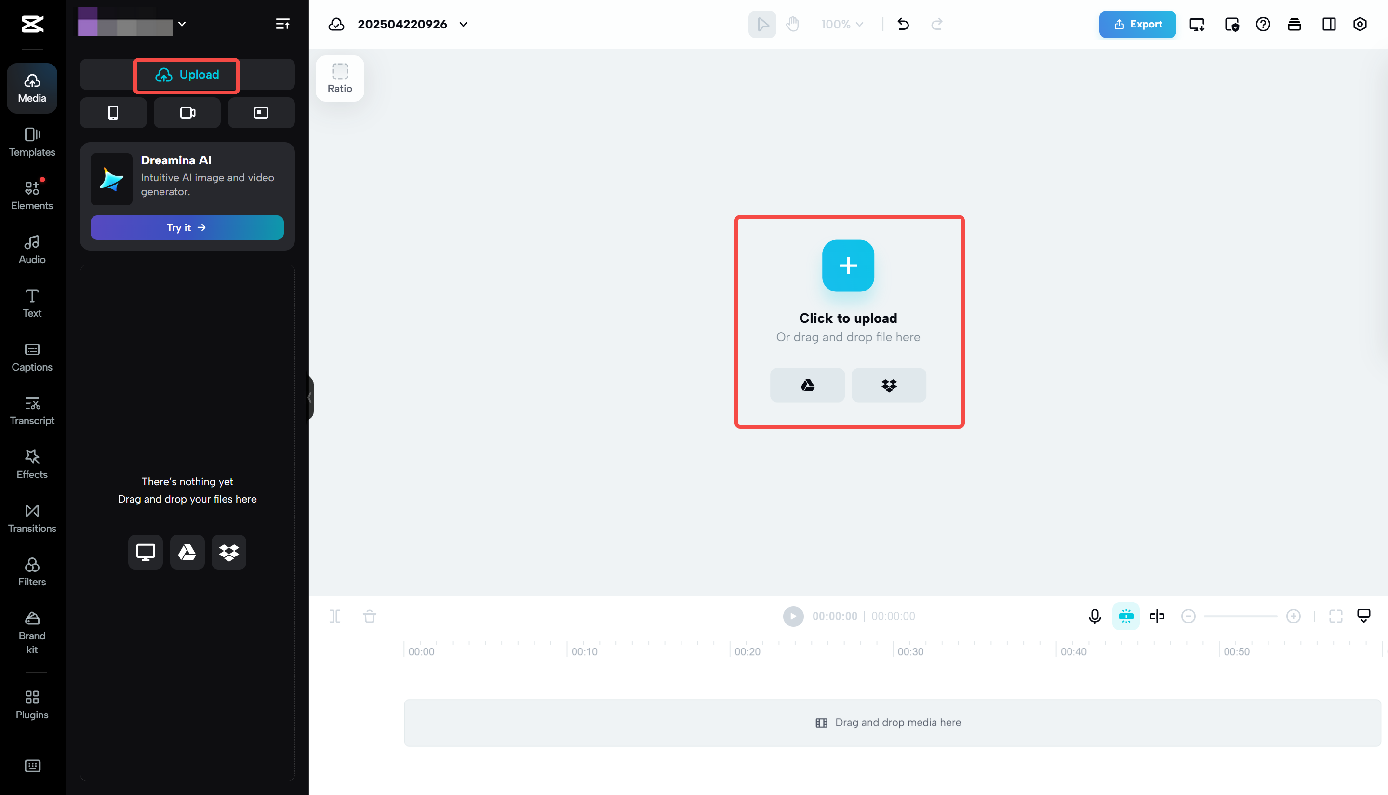Click the upload from computer monitor icon
1388x795 pixels.
[145, 552]
